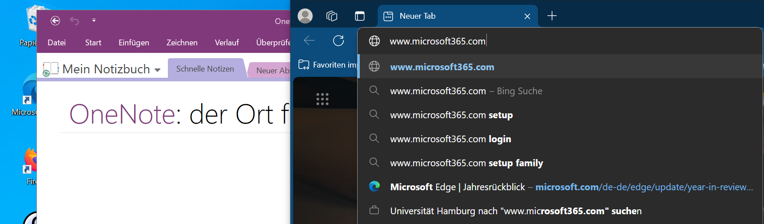764x224 pixels.
Task: Open the Datei menu in OneNote
Action: pos(56,43)
